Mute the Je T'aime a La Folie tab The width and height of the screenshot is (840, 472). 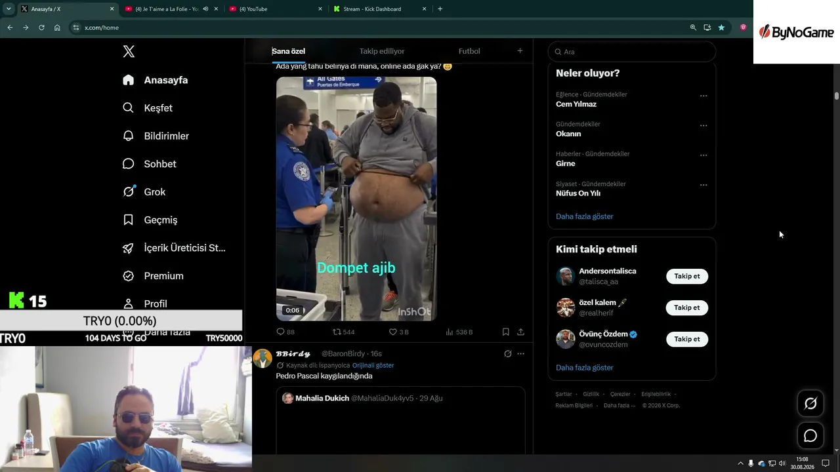(x=205, y=9)
